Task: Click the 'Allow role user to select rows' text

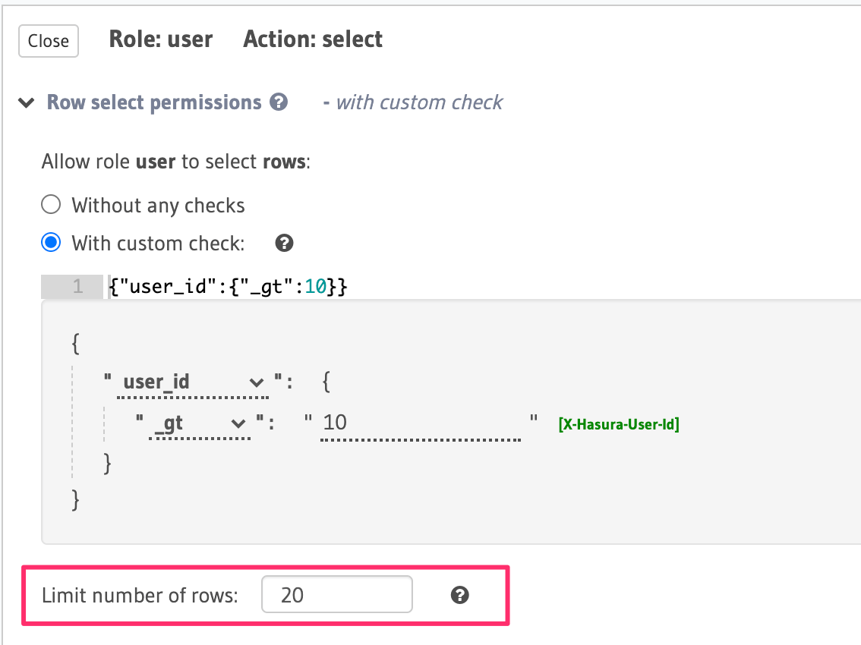Action: (175, 162)
